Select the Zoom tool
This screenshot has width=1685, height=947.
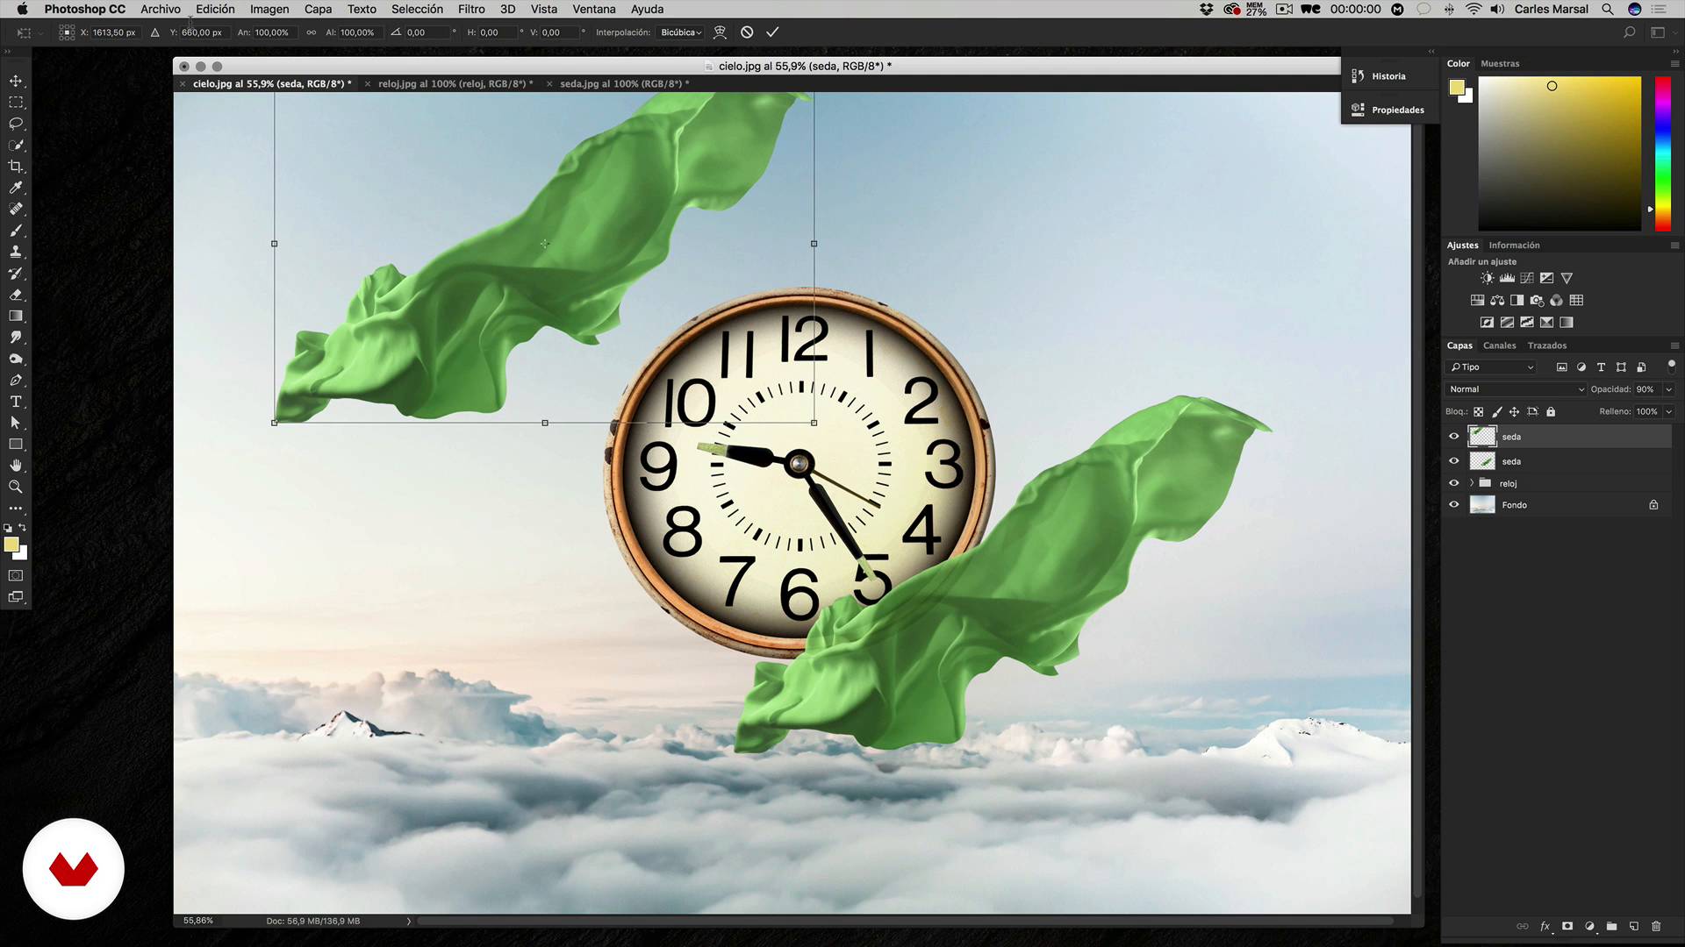pyautogui.click(x=16, y=486)
